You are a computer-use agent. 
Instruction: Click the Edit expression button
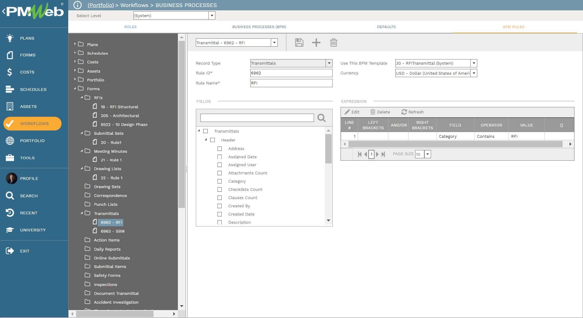[352, 112]
